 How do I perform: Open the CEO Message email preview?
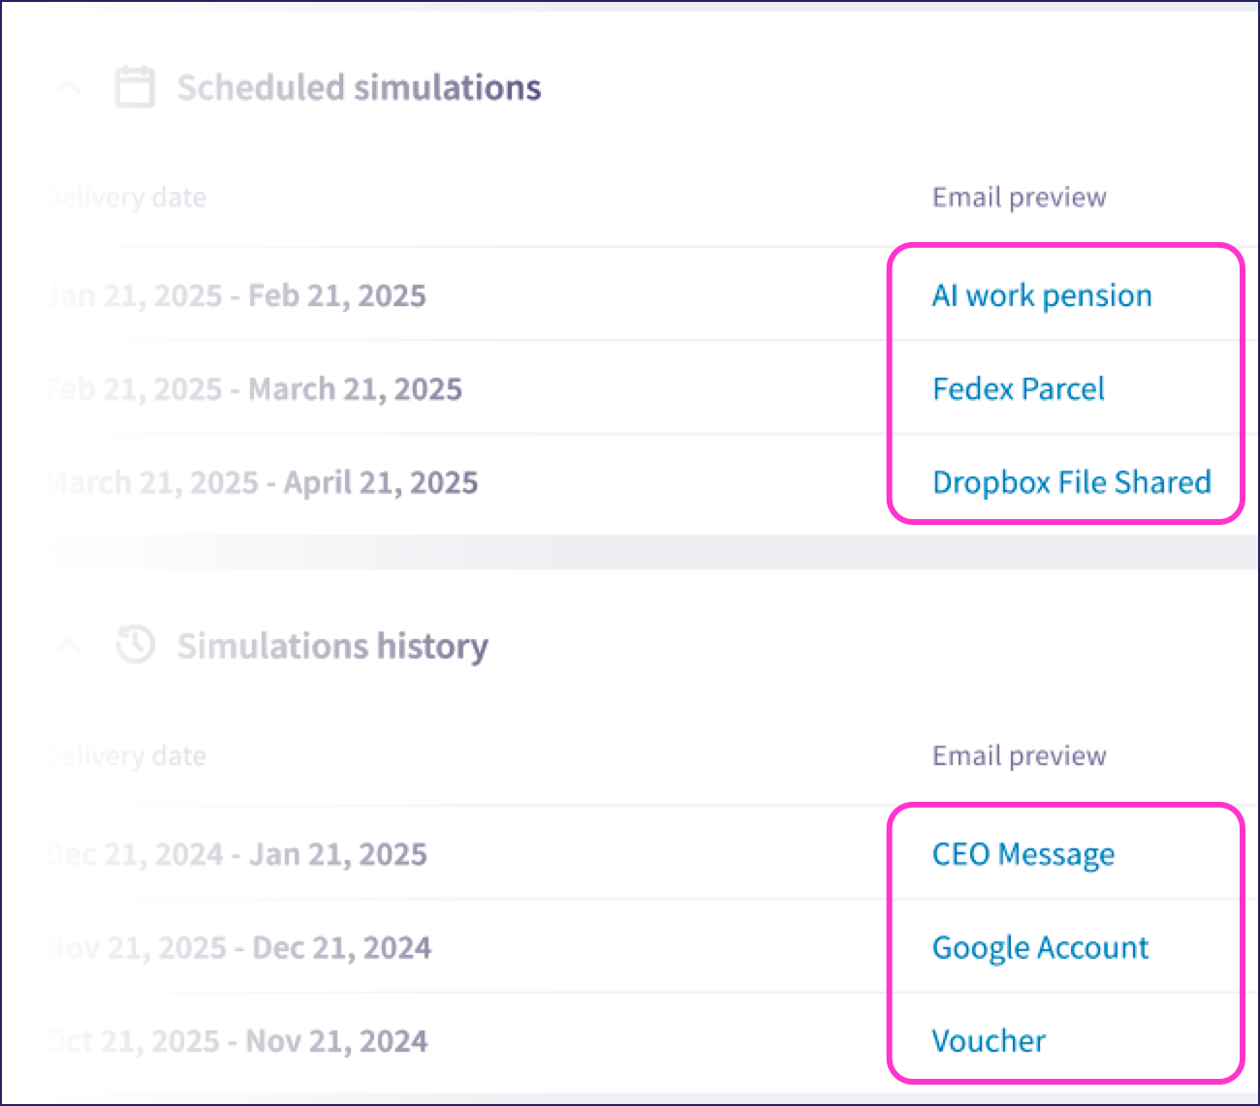[1023, 854]
